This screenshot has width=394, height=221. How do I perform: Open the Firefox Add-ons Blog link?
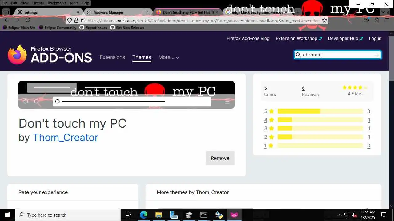pos(248,38)
